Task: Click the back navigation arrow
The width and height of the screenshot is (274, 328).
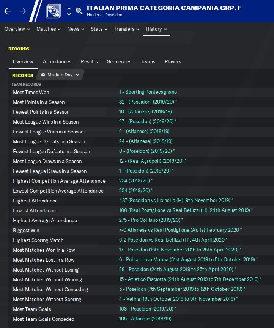Action: click(8, 11)
